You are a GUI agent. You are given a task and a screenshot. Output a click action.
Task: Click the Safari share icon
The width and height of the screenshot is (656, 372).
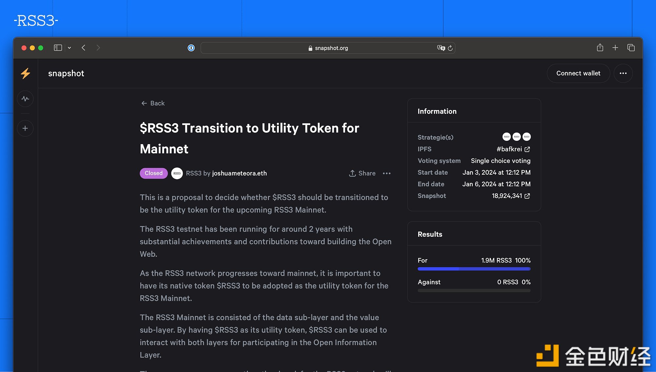[600, 48]
